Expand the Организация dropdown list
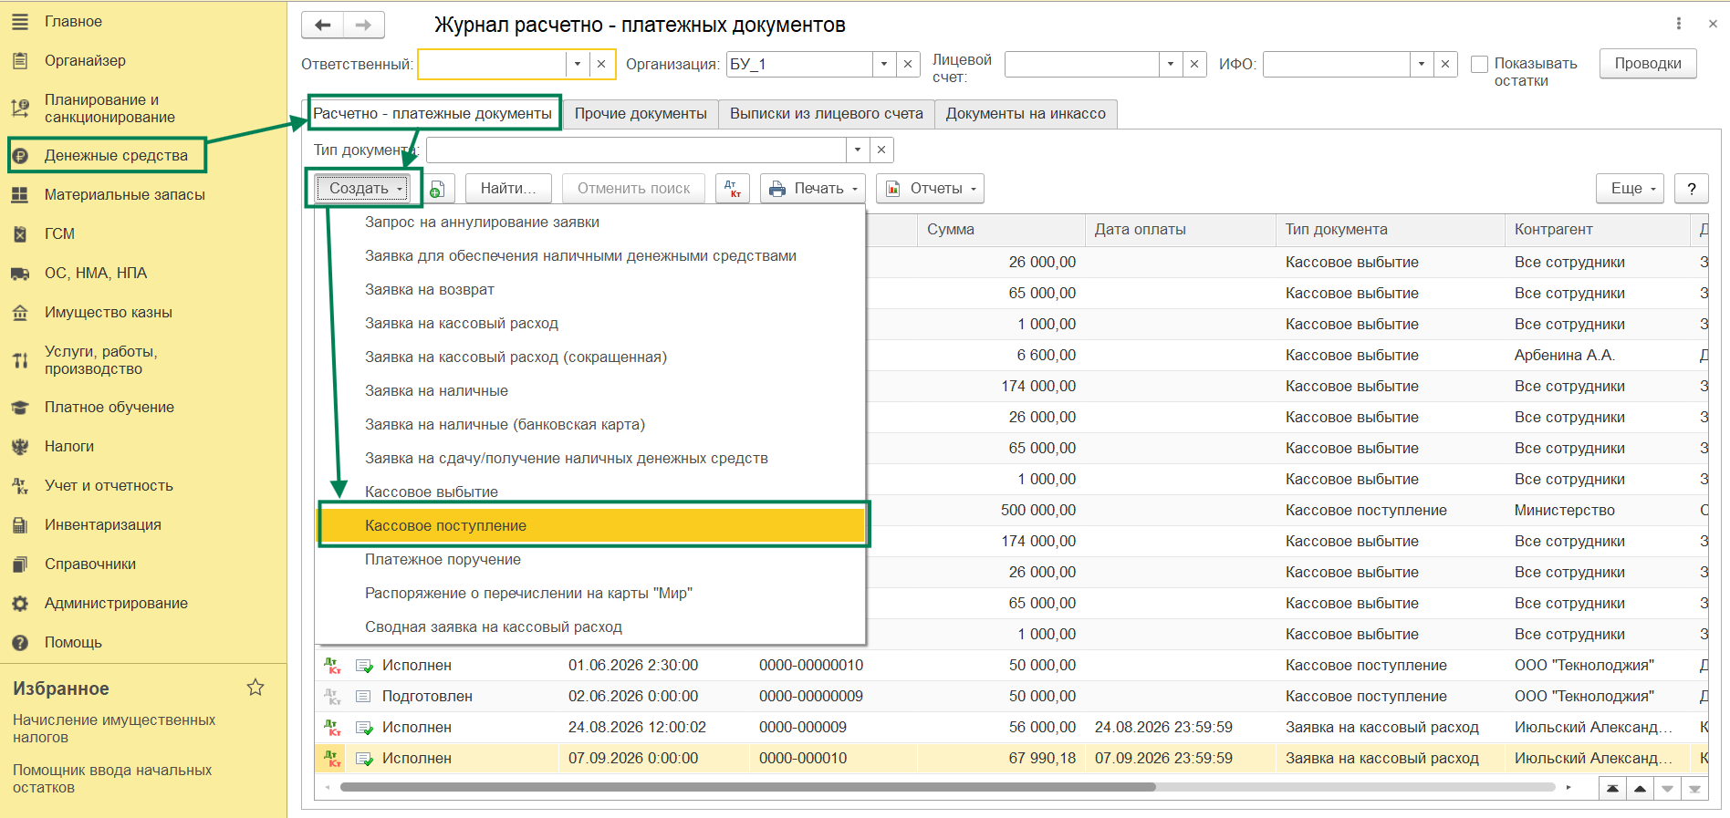This screenshot has height=818, width=1730. (883, 64)
